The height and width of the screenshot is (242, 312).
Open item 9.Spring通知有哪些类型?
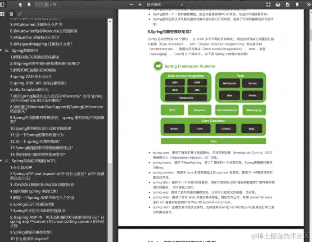(x=31, y=232)
